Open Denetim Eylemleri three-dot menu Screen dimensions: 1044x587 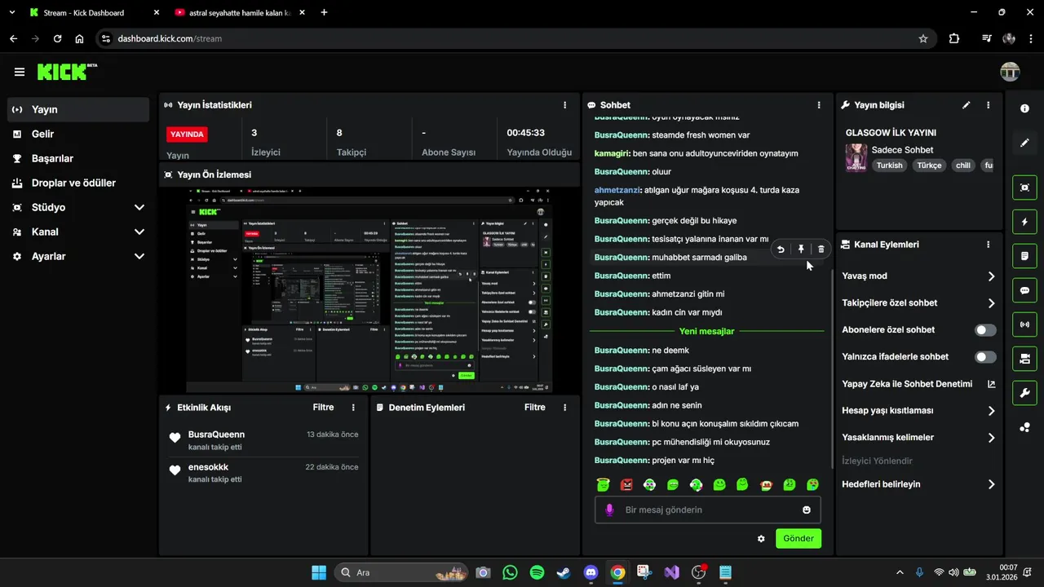(565, 408)
